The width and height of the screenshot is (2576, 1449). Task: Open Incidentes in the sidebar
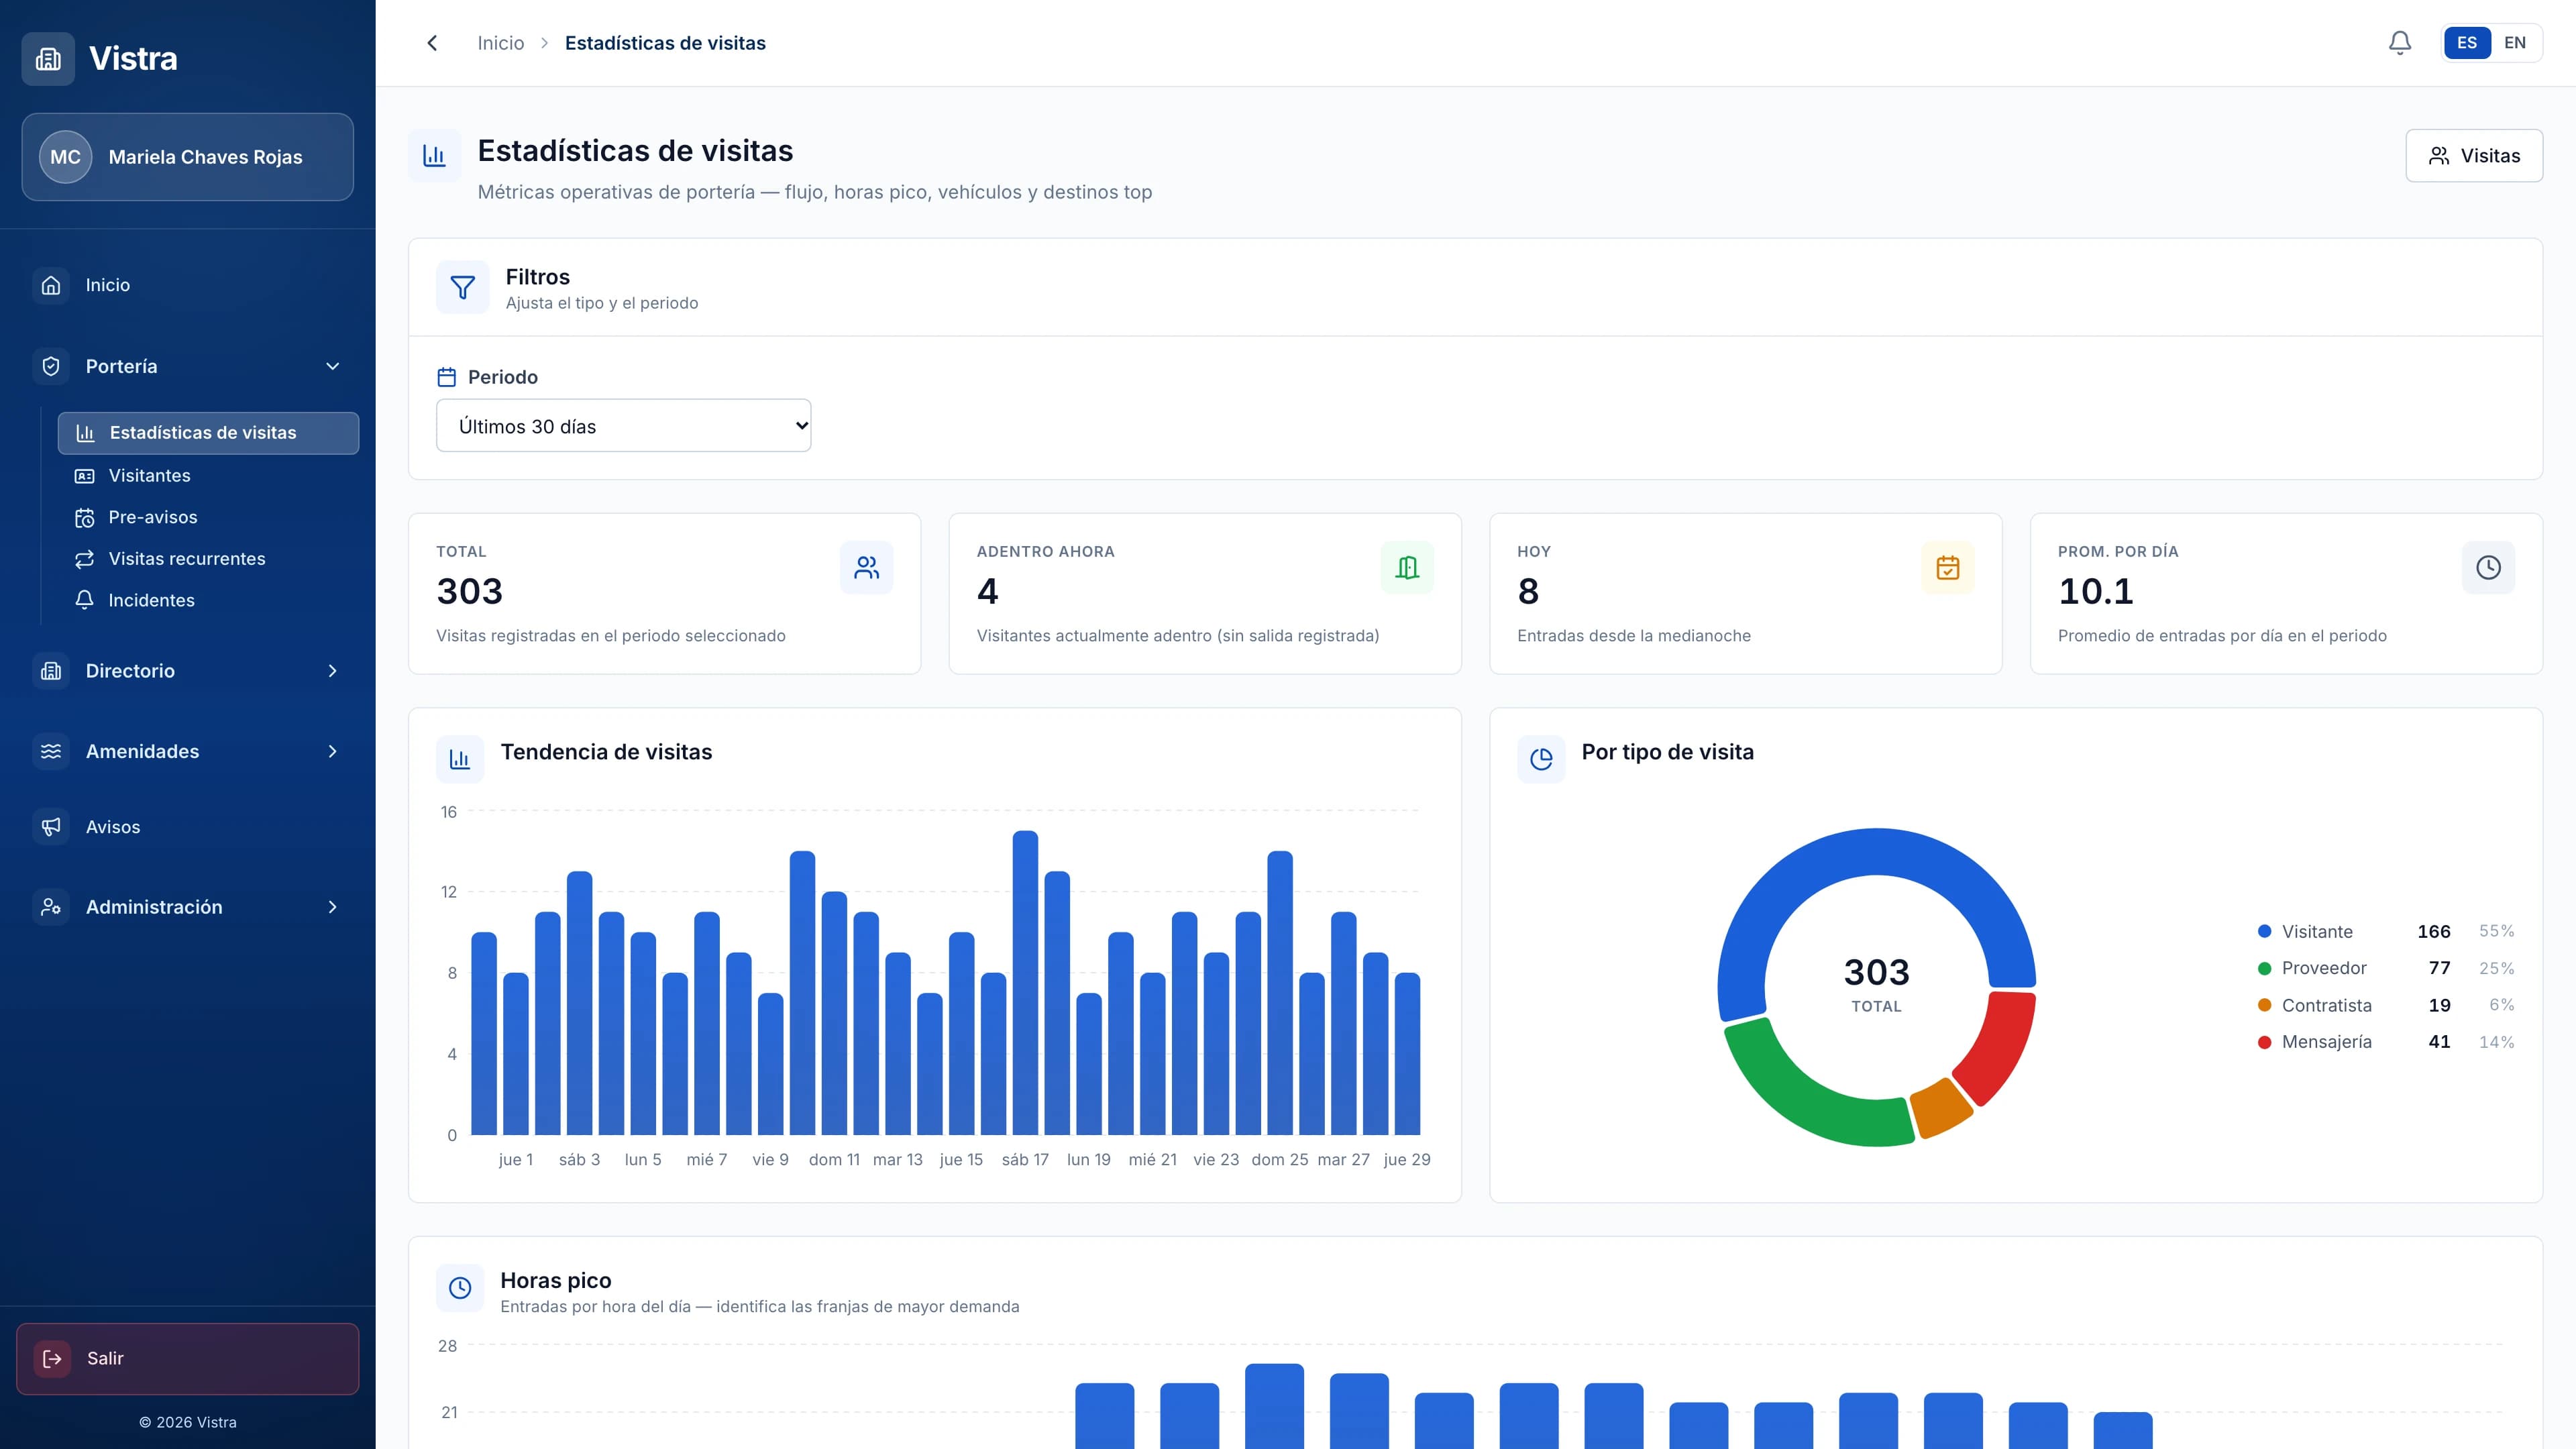[208, 600]
